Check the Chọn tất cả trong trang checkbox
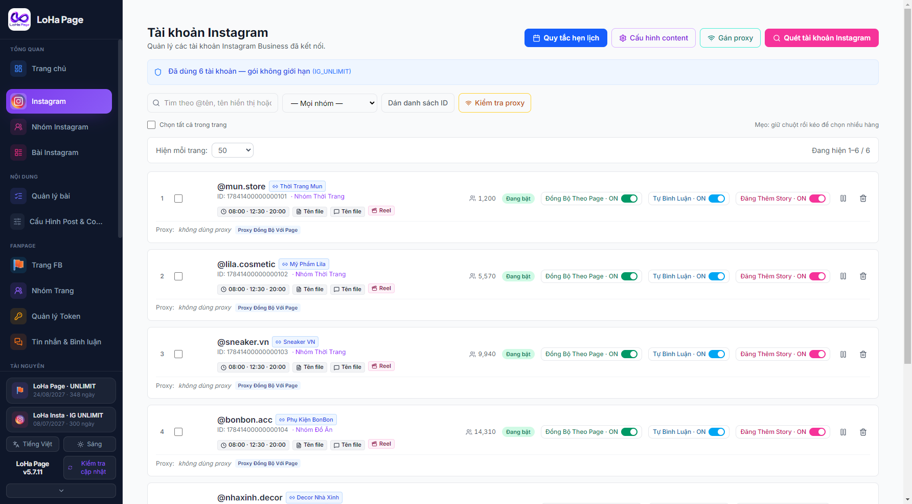The image size is (912, 504). [x=151, y=125]
